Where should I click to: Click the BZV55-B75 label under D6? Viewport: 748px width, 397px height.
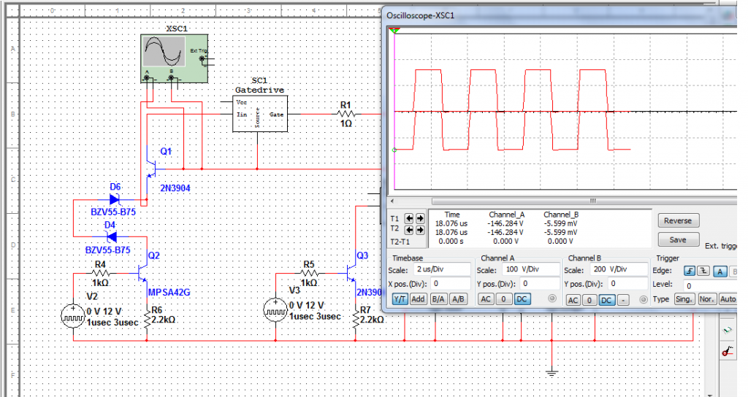113,212
